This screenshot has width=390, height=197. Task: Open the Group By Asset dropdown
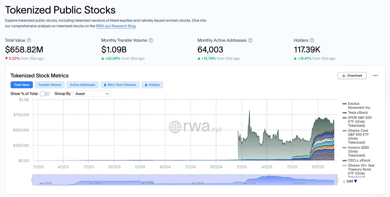click(92, 94)
